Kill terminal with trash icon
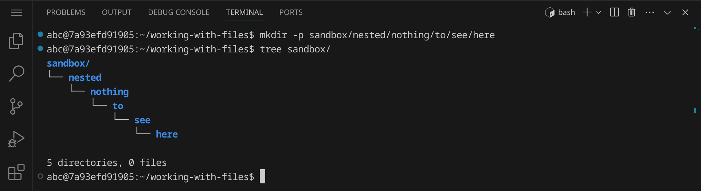The image size is (701, 191). [631, 12]
